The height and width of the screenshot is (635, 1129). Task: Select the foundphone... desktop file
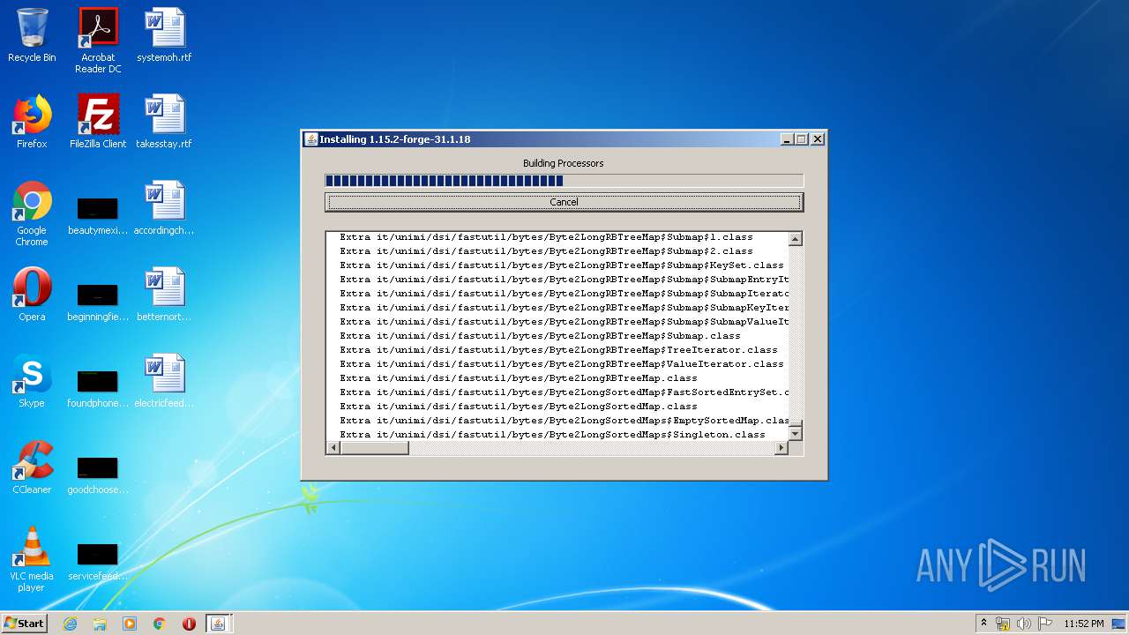coord(98,389)
